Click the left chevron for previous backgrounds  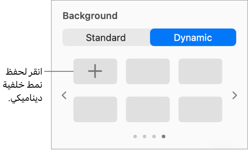click(64, 96)
